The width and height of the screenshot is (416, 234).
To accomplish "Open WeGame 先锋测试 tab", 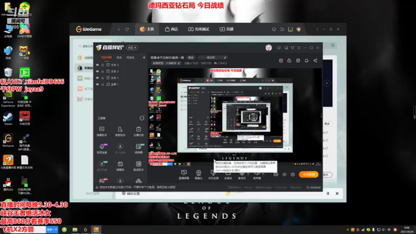I will (x=199, y=29).
